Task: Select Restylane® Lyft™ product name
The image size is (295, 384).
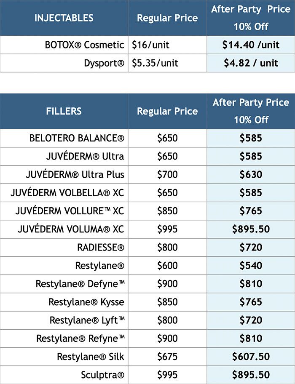Action: [87, 320]
